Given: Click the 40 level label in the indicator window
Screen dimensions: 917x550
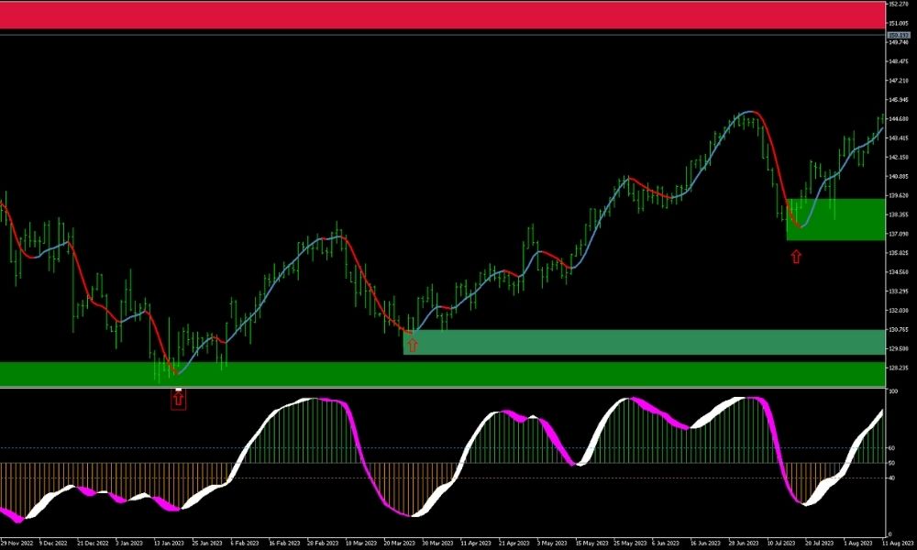Looking at the screenshot, I should (892, 478).
